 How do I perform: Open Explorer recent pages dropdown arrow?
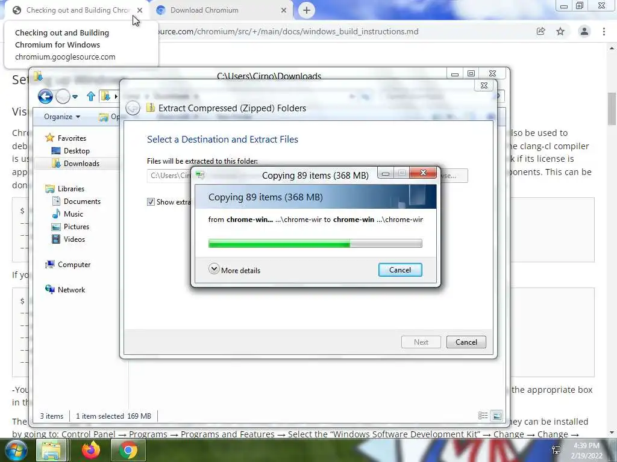tap(75, 96)
